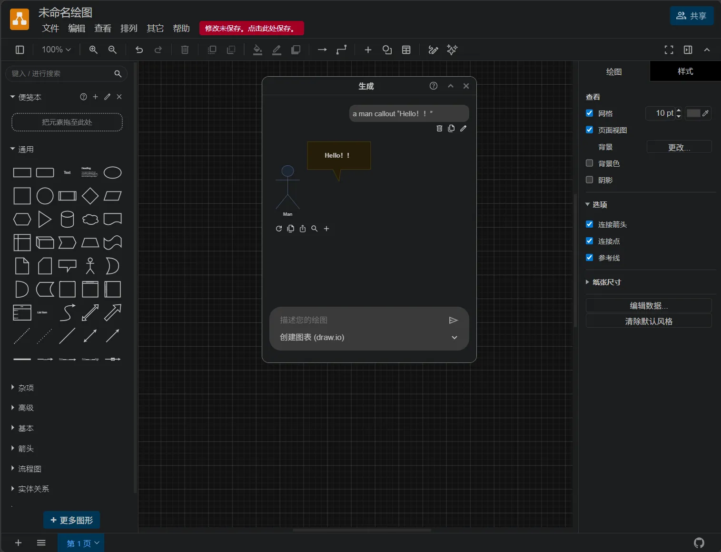721x552 pixels.
Task: Toggle the sidebar panels icon in toolbar
Action: pyautogui.click(x=20, y=50)
